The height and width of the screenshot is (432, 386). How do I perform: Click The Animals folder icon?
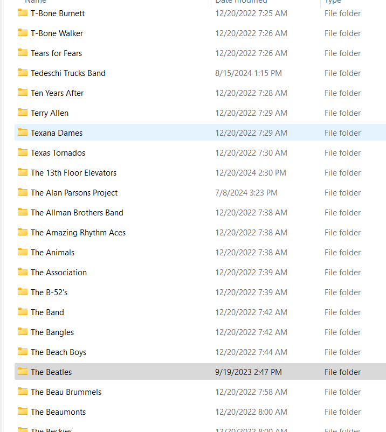click(23, 252)
